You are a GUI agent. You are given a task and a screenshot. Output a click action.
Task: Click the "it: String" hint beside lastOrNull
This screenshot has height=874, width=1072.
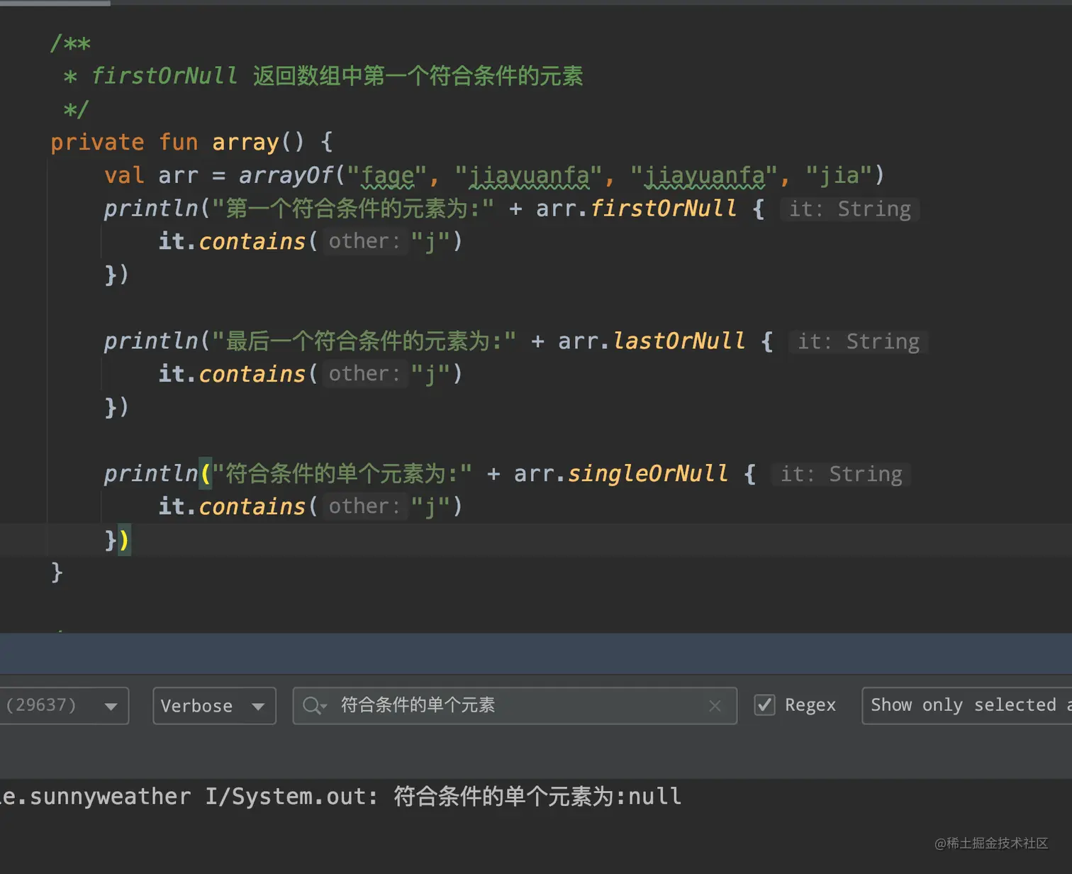(x=859, y=341)
